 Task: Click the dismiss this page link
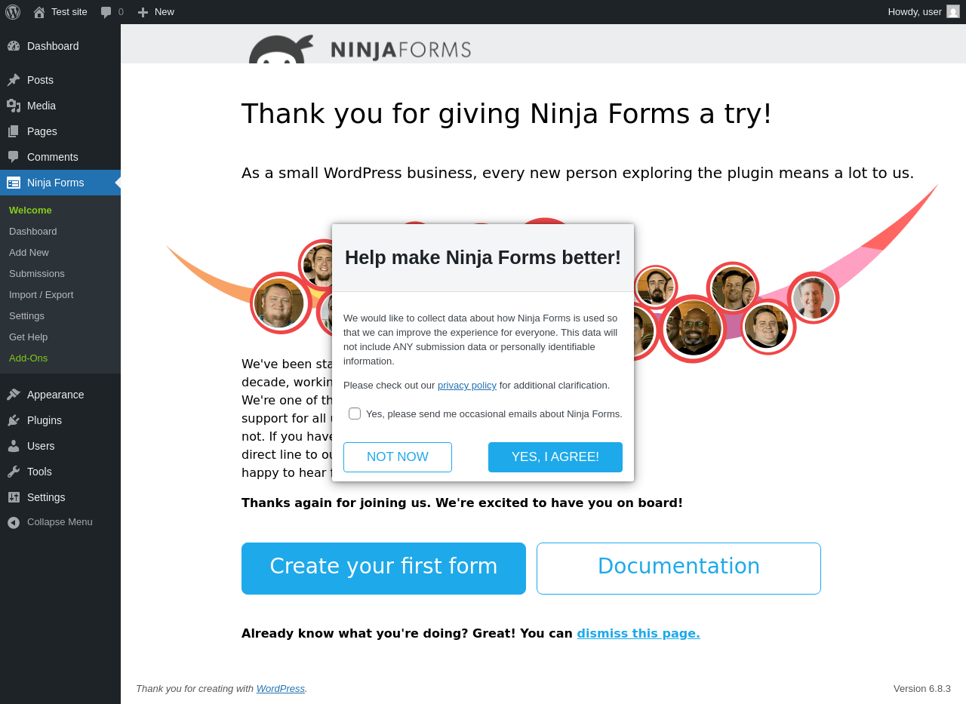pyautogui.click(x=638, y=634)
